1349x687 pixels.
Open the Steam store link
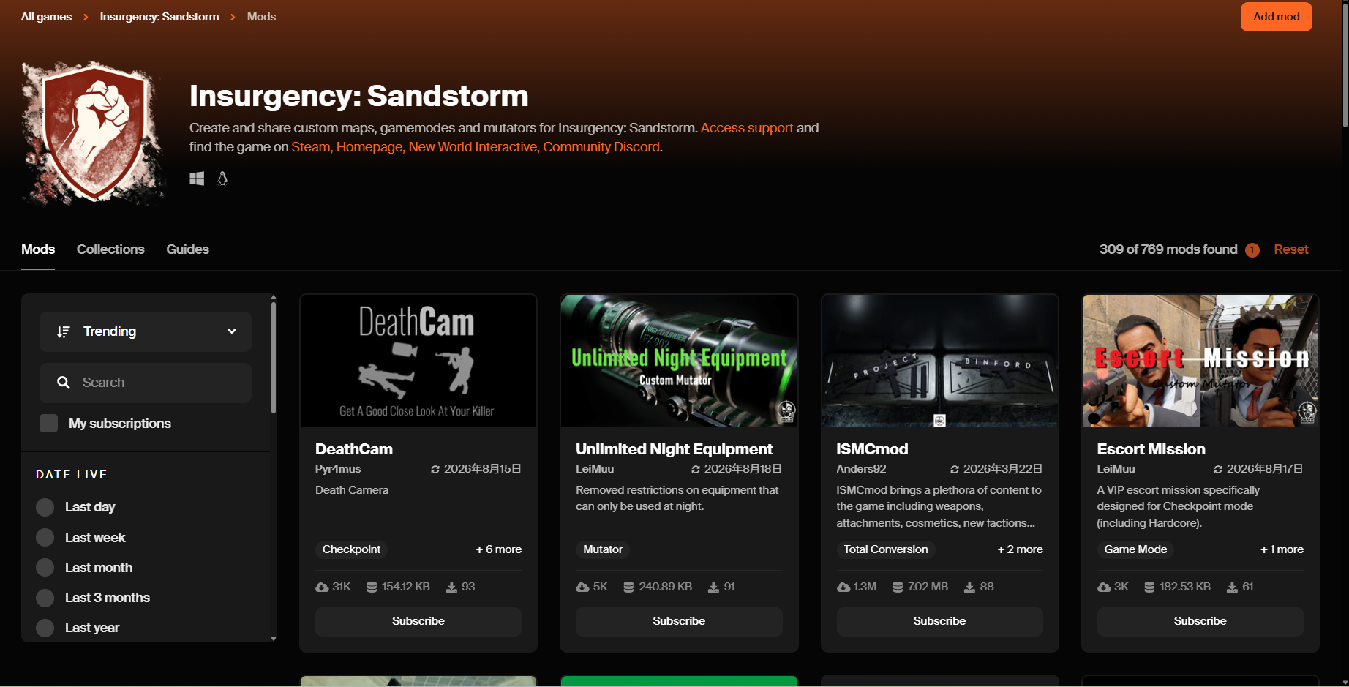click(311, 147)
